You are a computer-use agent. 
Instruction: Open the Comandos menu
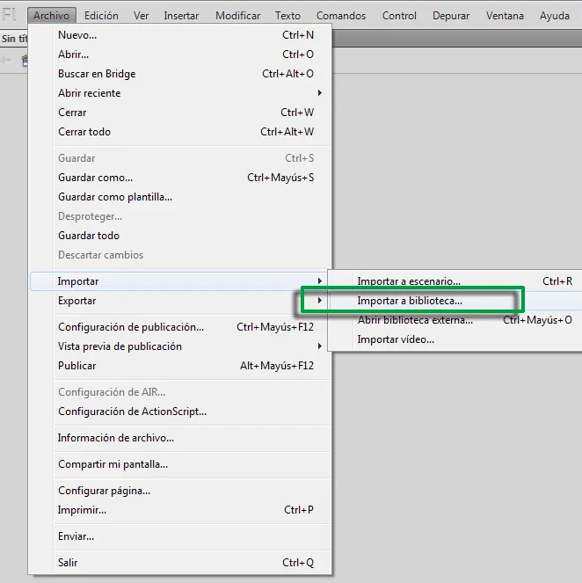341,16
